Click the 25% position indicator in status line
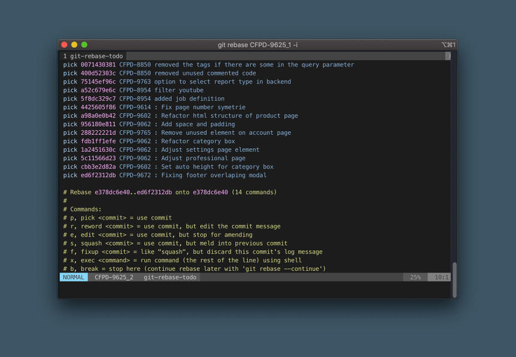The width and height of the screenshot is (516, 357). pos(415,277)
